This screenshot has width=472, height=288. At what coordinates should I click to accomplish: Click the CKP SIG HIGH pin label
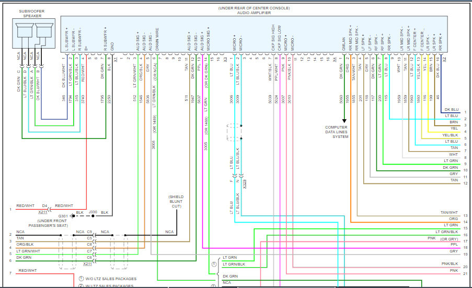tap(273, 38)
